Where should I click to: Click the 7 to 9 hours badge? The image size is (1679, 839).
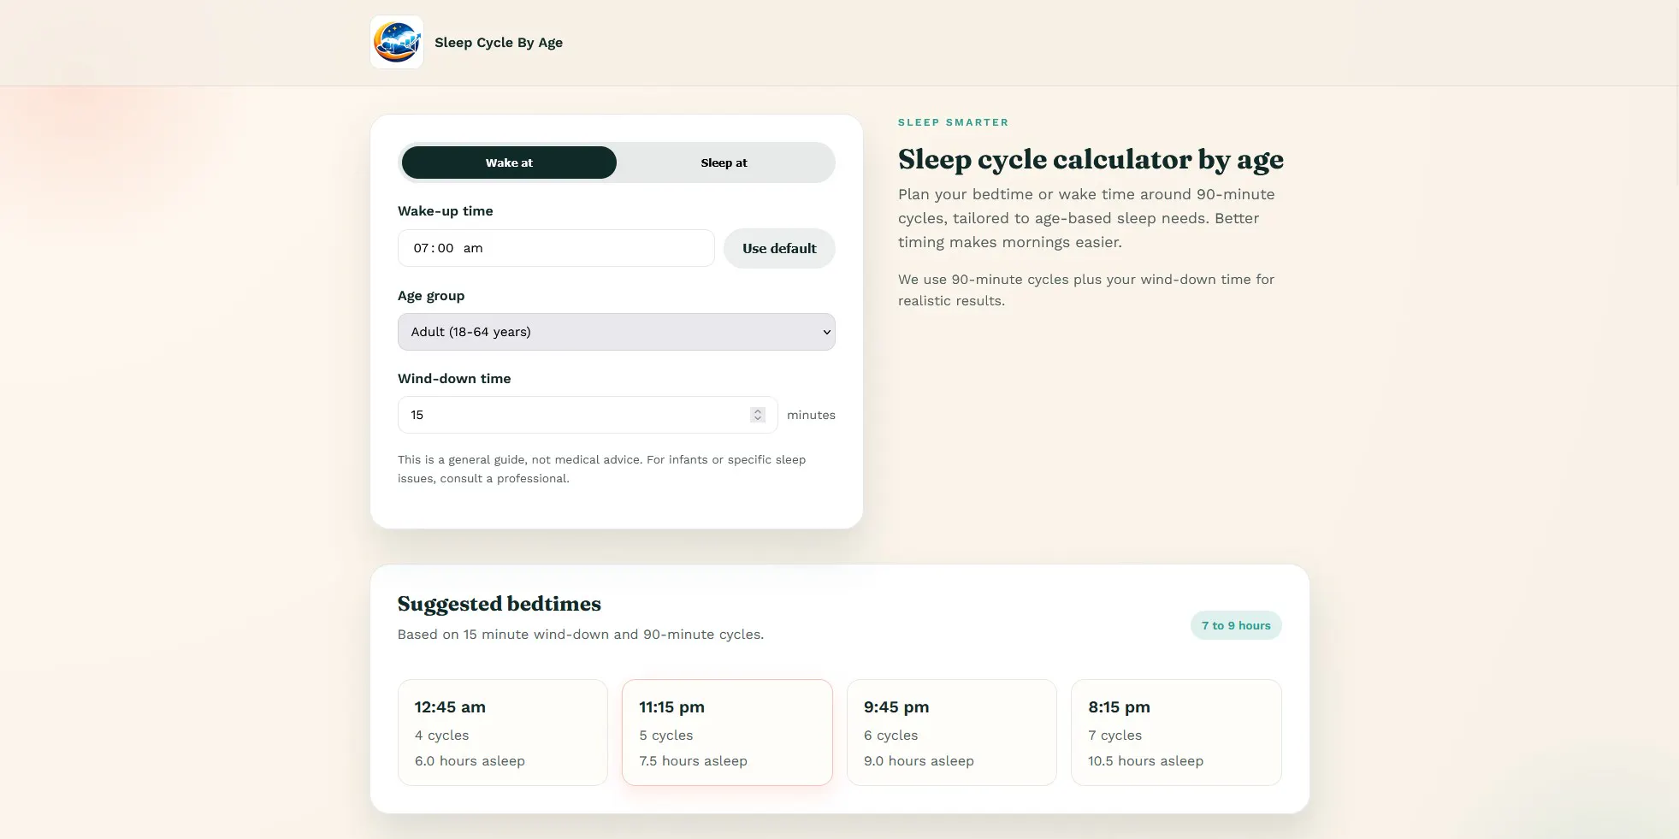coord(1236,625)
